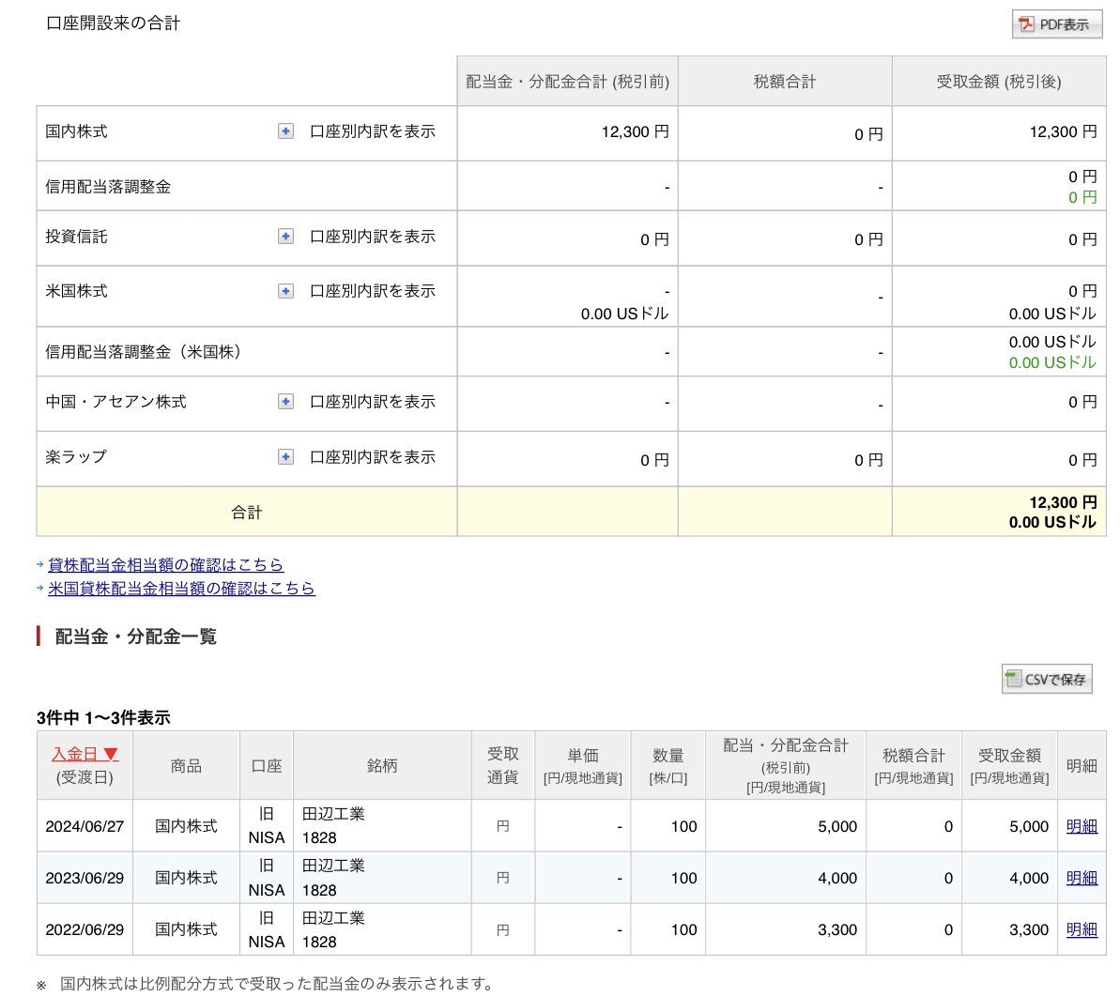The width and height of the screenshot is (1120, 997).
Task: Click the 5,000 pre-tax dividend amount
Action: click(837, 826)
